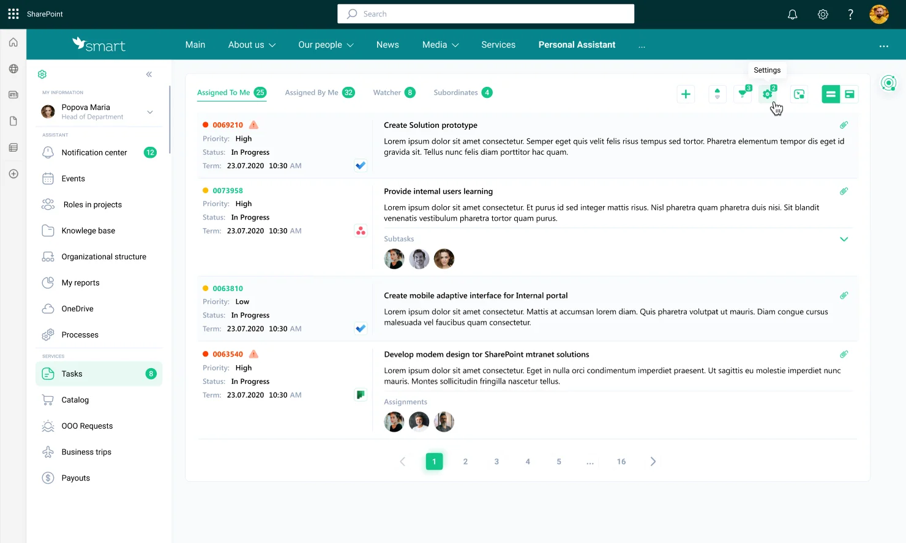Open SharePoint settings gear in top bar

pyautogui.click(x=823, y=14)
